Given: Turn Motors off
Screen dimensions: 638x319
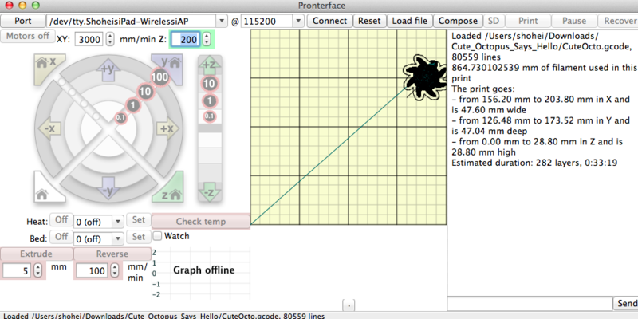Looking at the screenshot, I should point(28,36).
